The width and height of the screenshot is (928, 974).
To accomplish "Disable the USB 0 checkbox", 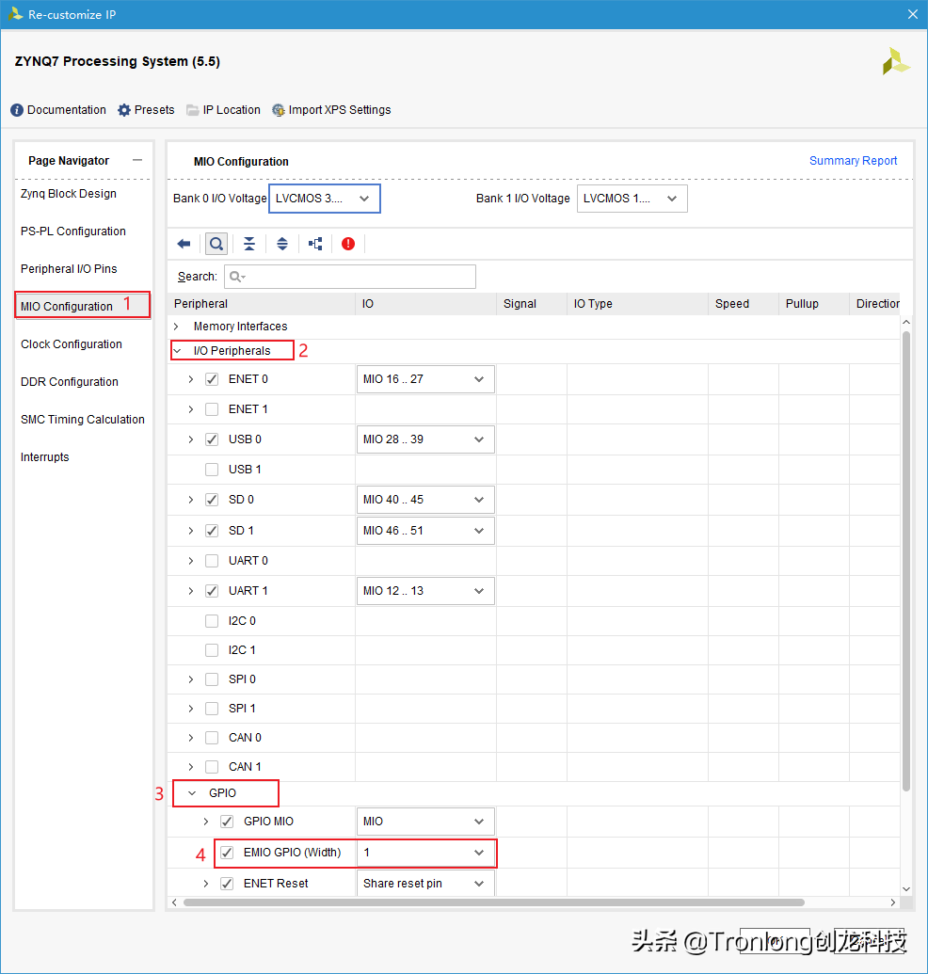I will 211,439.
